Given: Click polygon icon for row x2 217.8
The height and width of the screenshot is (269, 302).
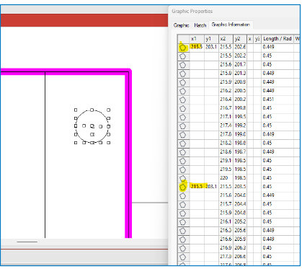Looking at the screenshot, I should pos(183,135).
